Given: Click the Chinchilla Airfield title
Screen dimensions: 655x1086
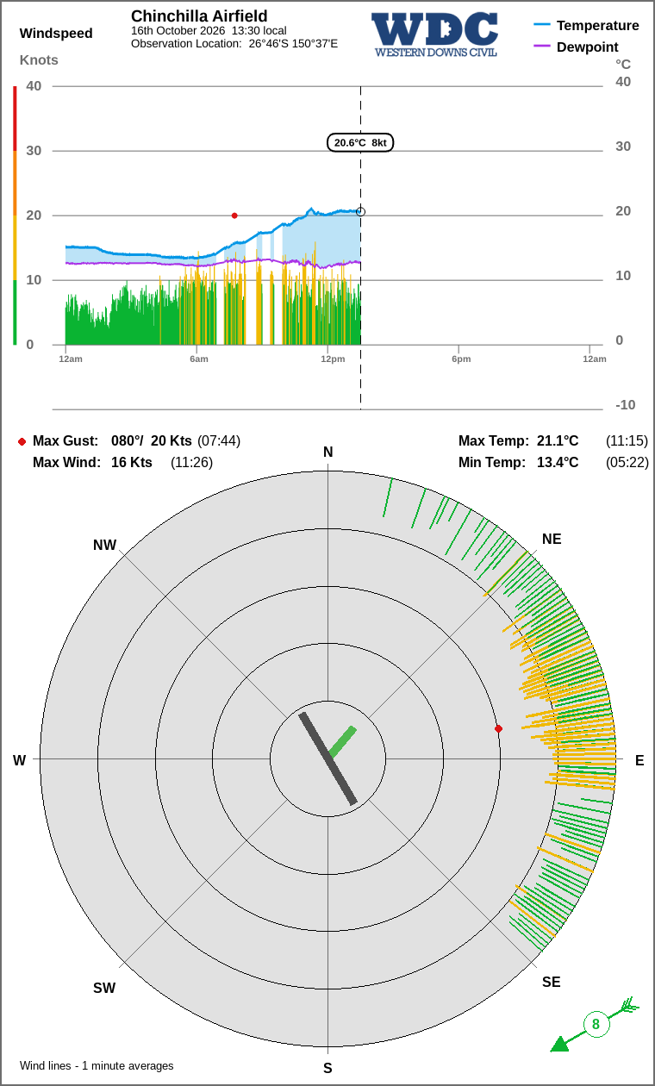Looking at the screenshot, I should [199, 16].
